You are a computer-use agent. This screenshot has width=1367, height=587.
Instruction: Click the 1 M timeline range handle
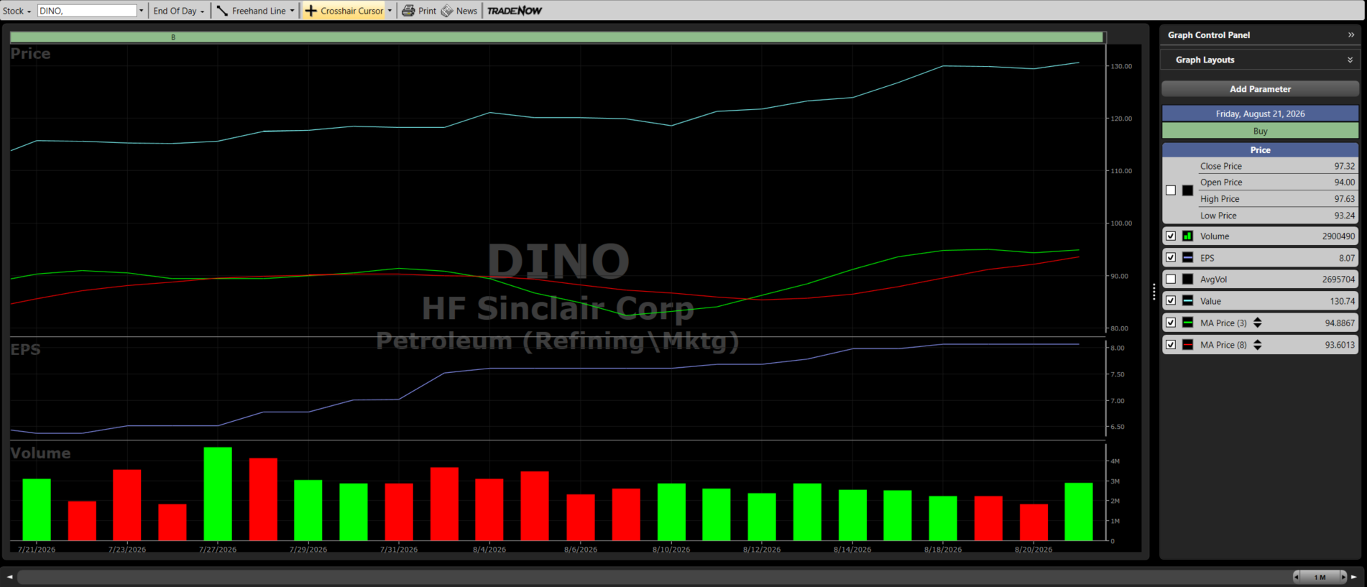1320,577
